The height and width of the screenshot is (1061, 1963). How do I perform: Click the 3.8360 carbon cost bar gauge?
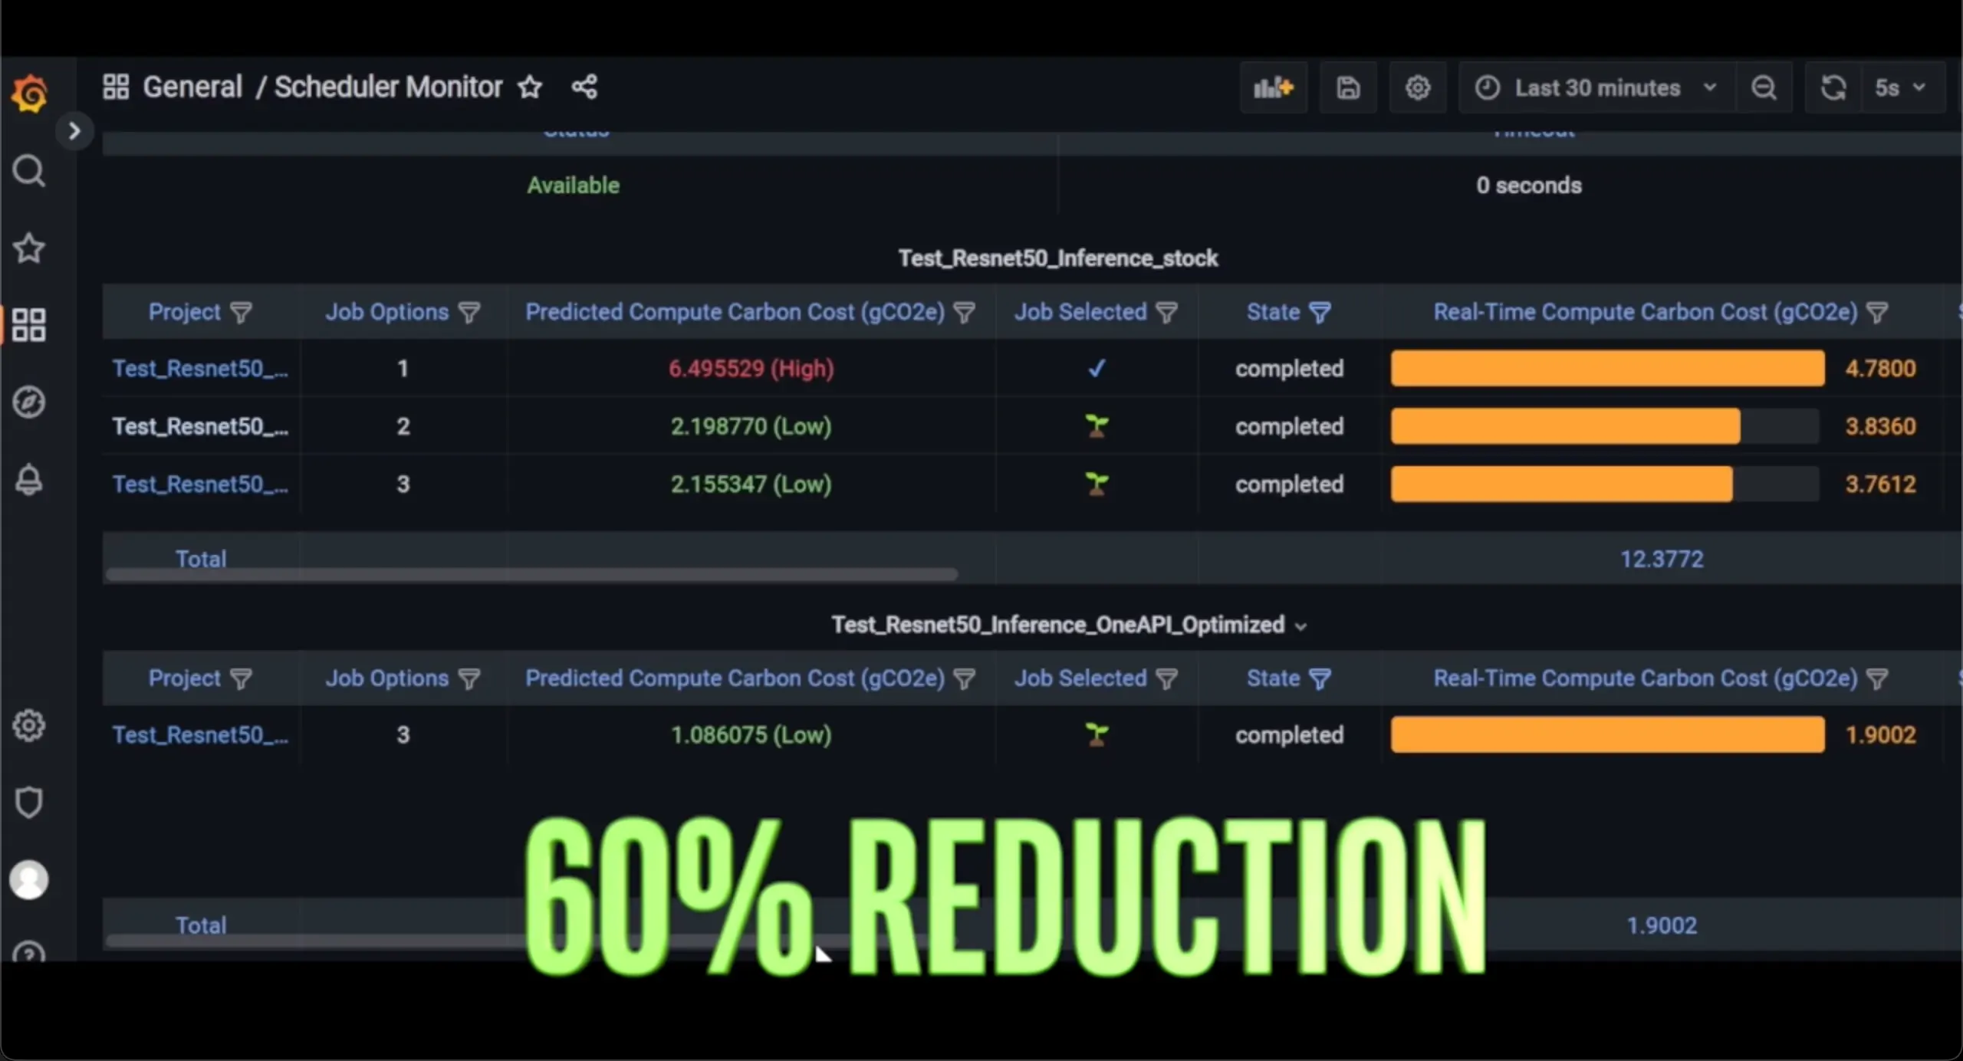pos(1605,426)
